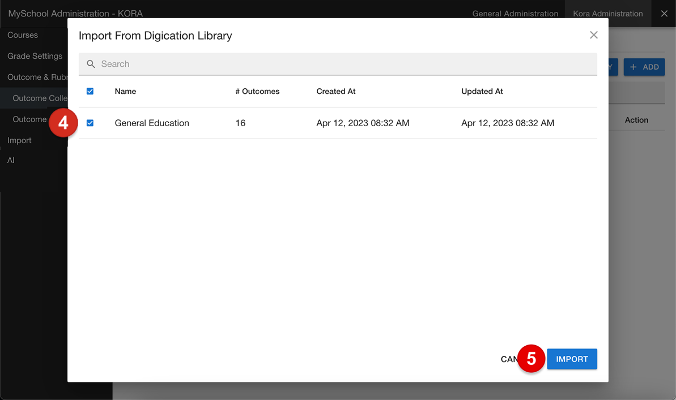Click the search magnifier icon
The height and width of the screenshot is (400, 676).
pyautogui.click(x=91, y=64)
